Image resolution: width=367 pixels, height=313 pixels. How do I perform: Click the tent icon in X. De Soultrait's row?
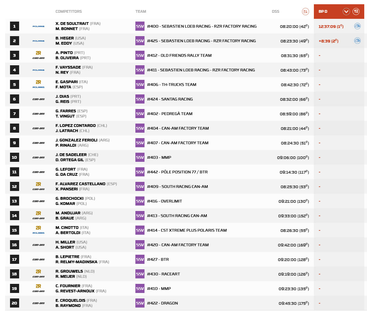pos(357,26)
